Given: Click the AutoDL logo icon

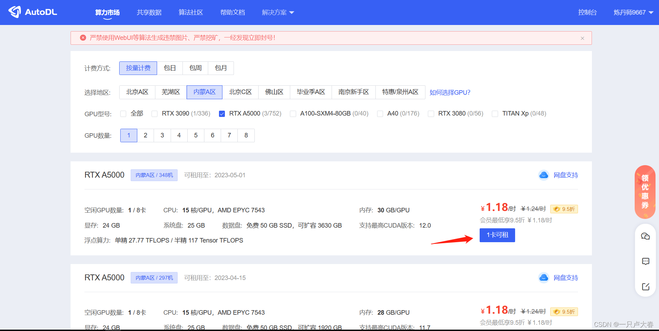Looking at the screenshot, I should [15, 12].
